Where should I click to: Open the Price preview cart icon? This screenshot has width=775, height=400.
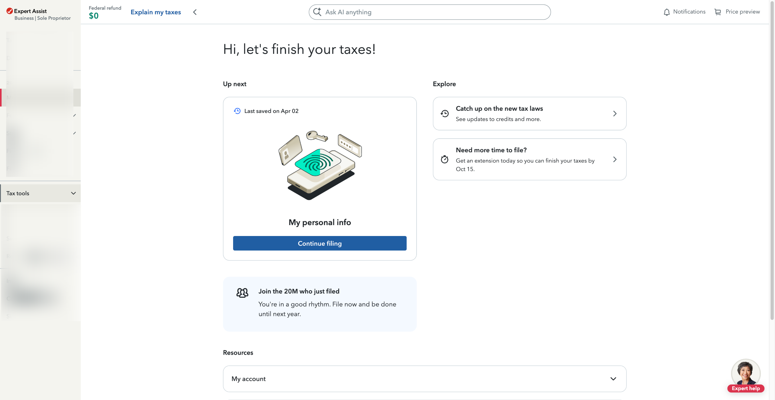[x=717, y=12]
